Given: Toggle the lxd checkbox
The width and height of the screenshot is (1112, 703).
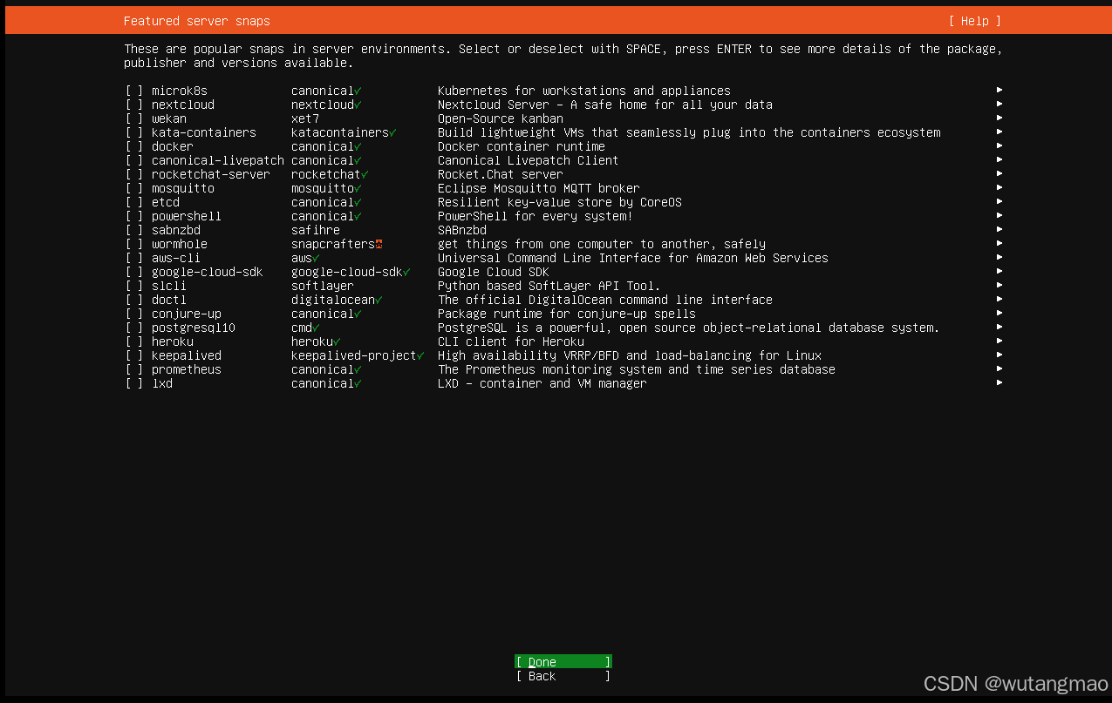Looking at the screenshot, I should click(x=133, y=383).
